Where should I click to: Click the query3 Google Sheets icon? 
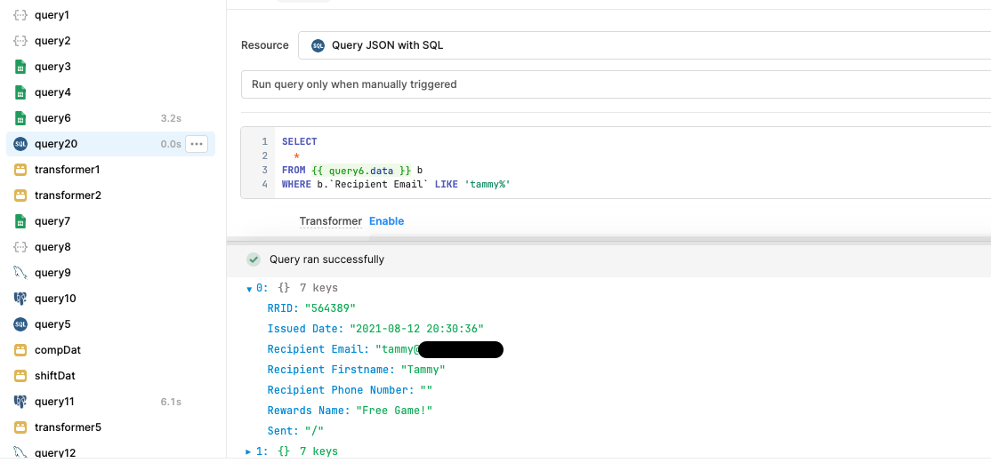(20, 67)
